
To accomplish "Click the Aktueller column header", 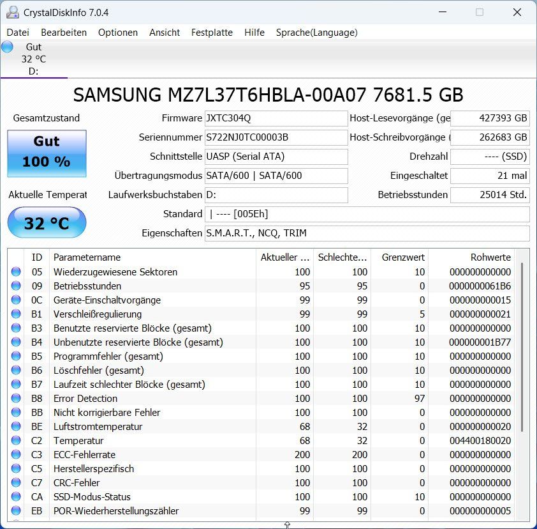I will [x=284, y=257].
